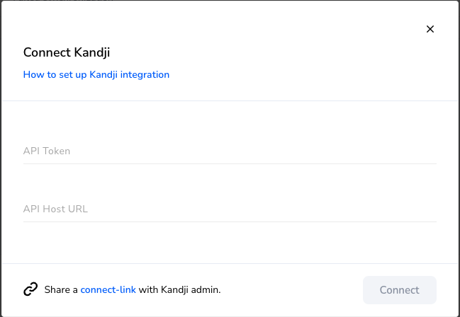Click the chain link icon
Viewport: 460px width, 317px height.
point(30,289)
